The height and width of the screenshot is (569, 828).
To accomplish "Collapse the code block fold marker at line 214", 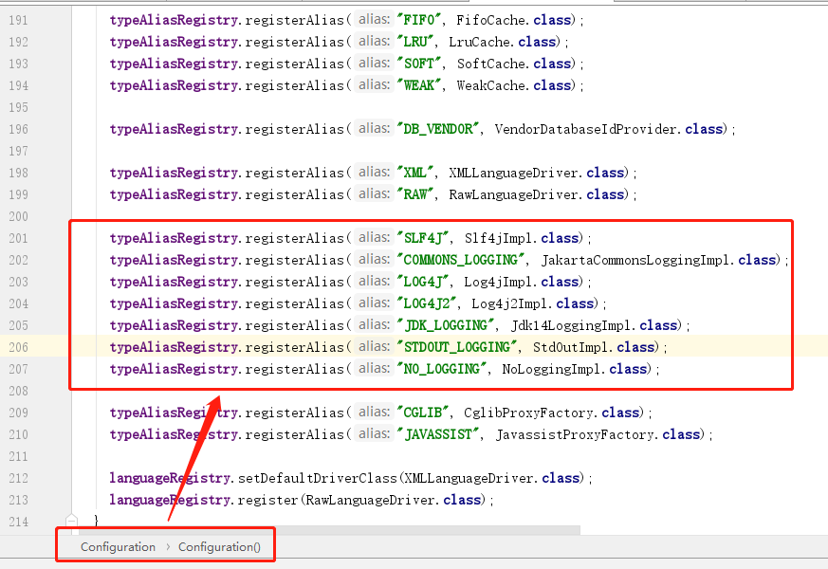I will click(72, 521).
